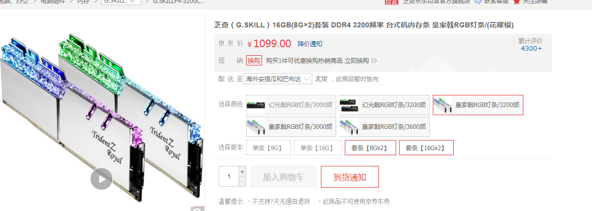This screenshot has width=592, height=211.
Task: Click the 换购 promotion tag
Action: [x=254, y=61]
